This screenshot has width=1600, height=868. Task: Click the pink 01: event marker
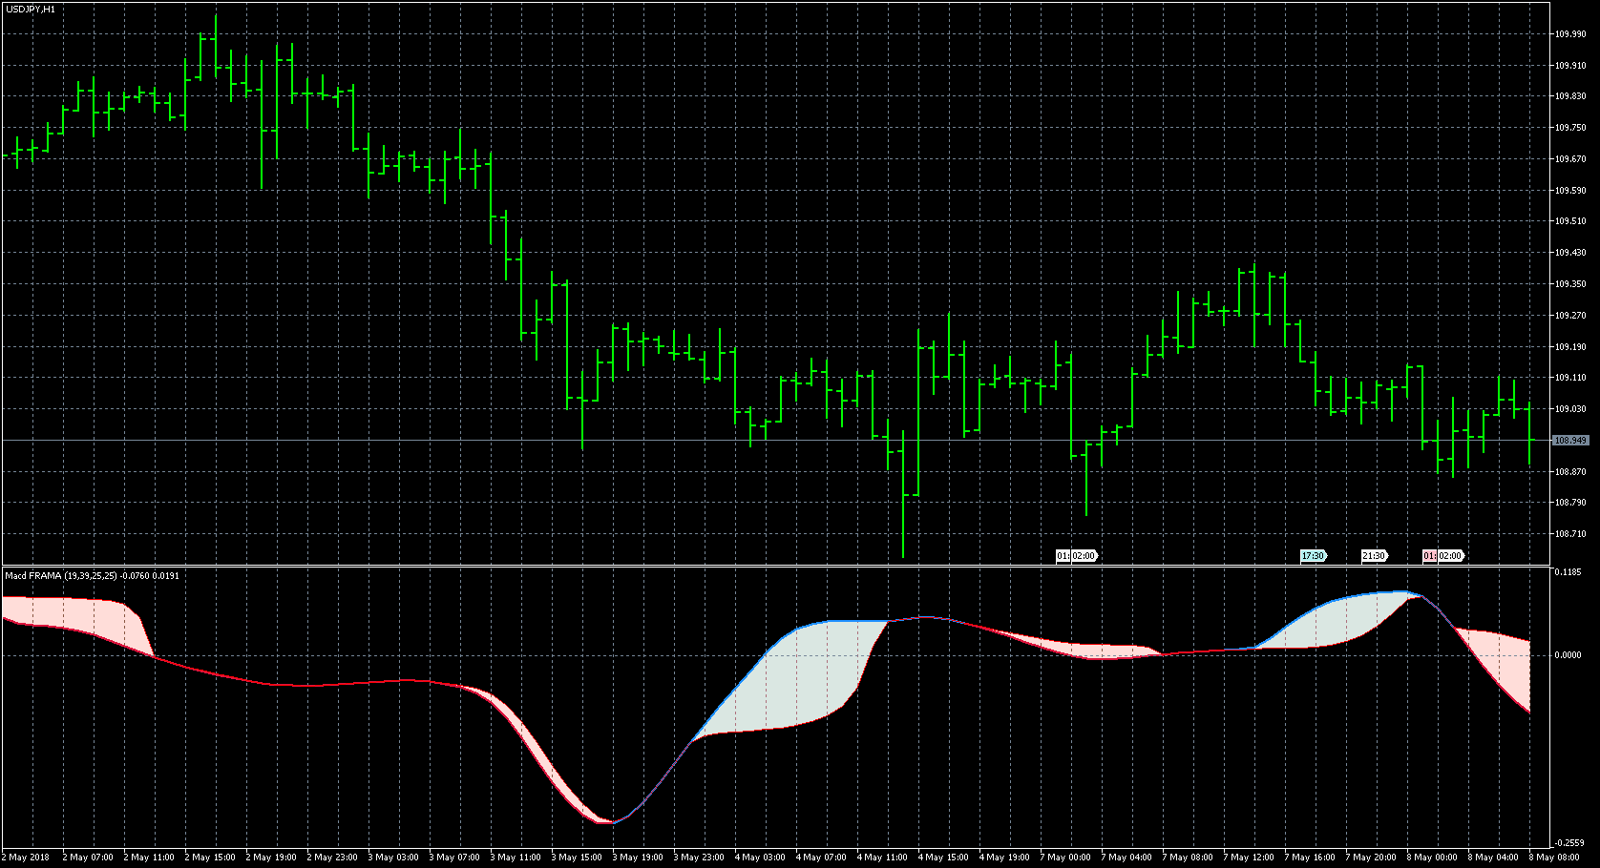[1430, 555]
